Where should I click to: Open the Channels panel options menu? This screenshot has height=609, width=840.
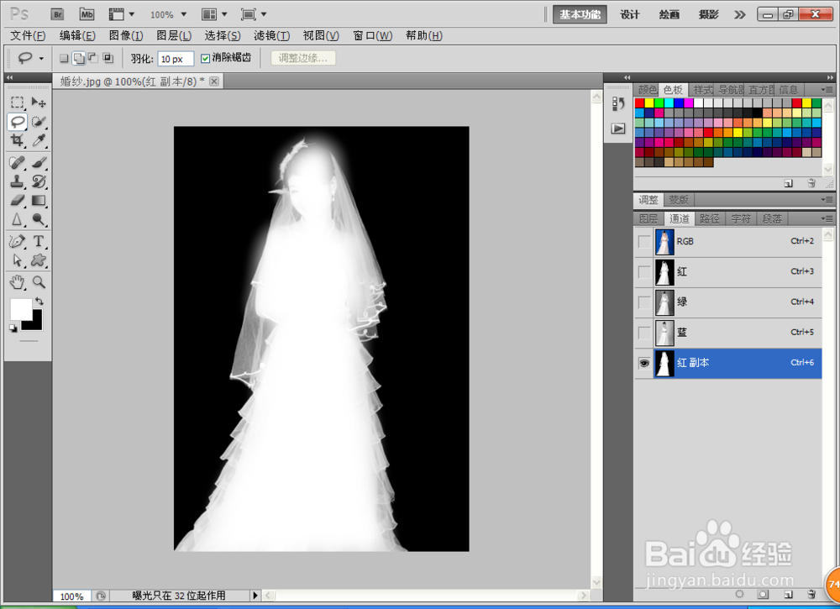[x=826, y=218]
